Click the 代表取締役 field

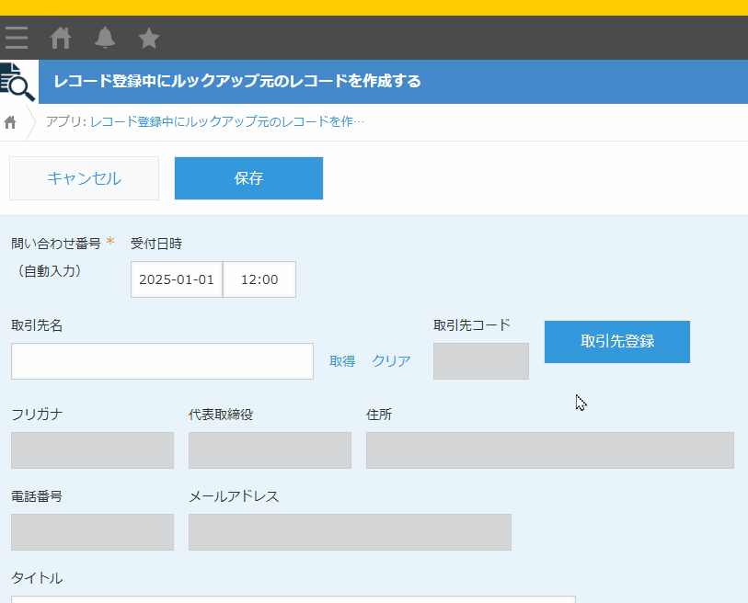point(270,450)
